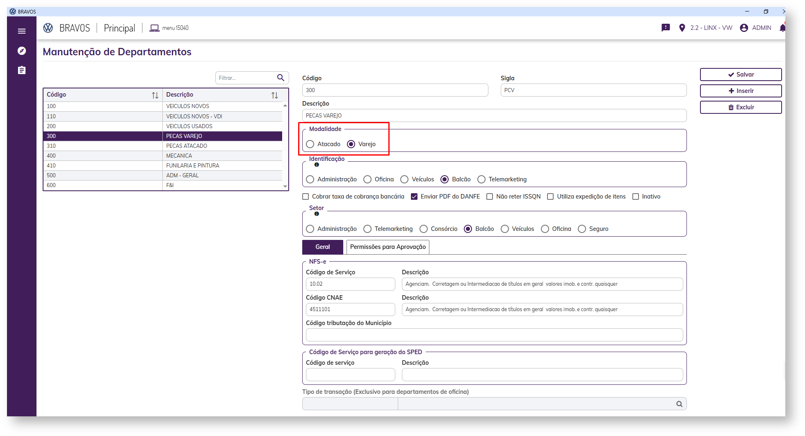Open the ADMIN user account icon
Screen dimensions: 805x436
[744, 28]
